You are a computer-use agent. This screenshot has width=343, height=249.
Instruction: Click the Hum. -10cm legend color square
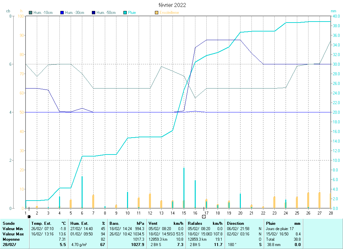[x=31, y=13]
